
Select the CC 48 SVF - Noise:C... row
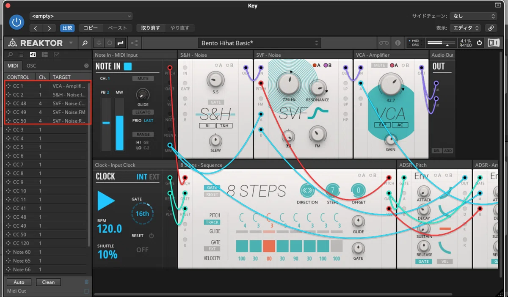click(x=47, y=103)
